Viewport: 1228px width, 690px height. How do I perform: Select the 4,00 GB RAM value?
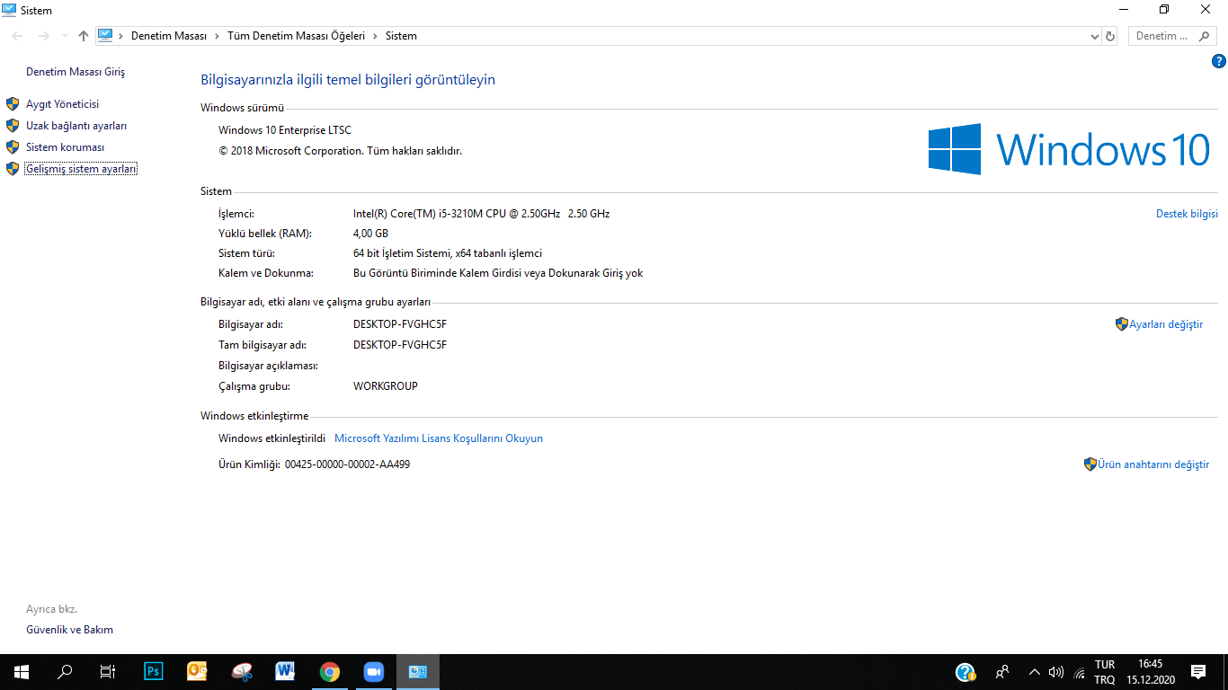coord(370,234)
